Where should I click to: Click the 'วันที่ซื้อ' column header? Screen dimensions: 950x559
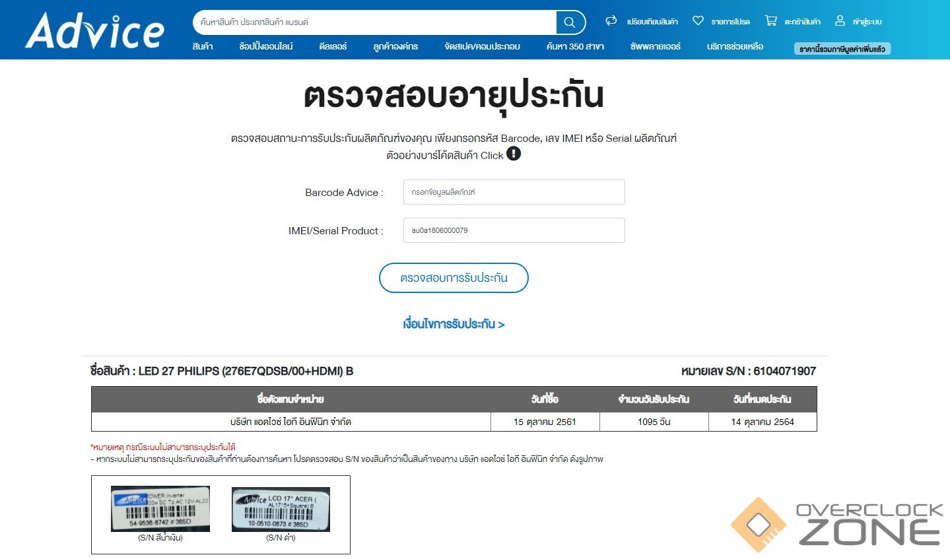pyautogui.click(x=545, y=399)
